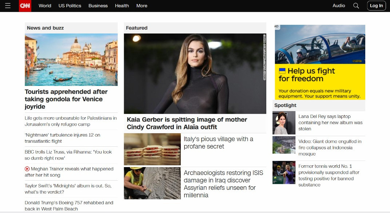The width and height of the screenshot is (390, 213).
Task: Read Lana Del Rey stolen laptop story
Action: pos(330,123)
